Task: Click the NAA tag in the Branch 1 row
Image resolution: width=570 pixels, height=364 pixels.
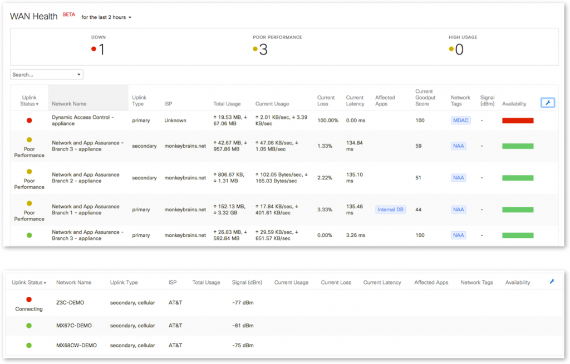Action: pyautogui.click(x=459, y=210)
